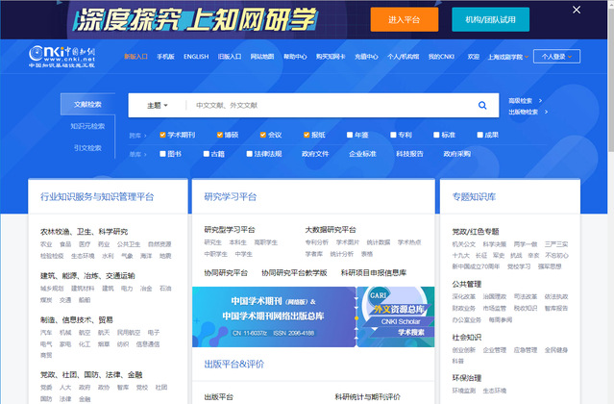The image size is (614, 404).
Task: Uncheck the 会议 checkbox
Action: point(262,135)
